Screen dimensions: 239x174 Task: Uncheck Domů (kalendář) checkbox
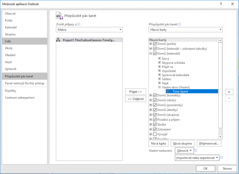(x=155, y=54)
